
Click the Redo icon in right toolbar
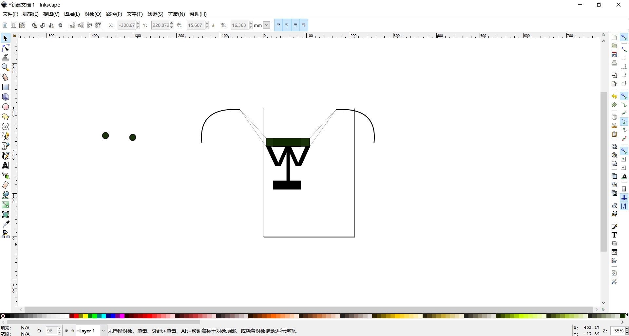[x=614, y=105]
